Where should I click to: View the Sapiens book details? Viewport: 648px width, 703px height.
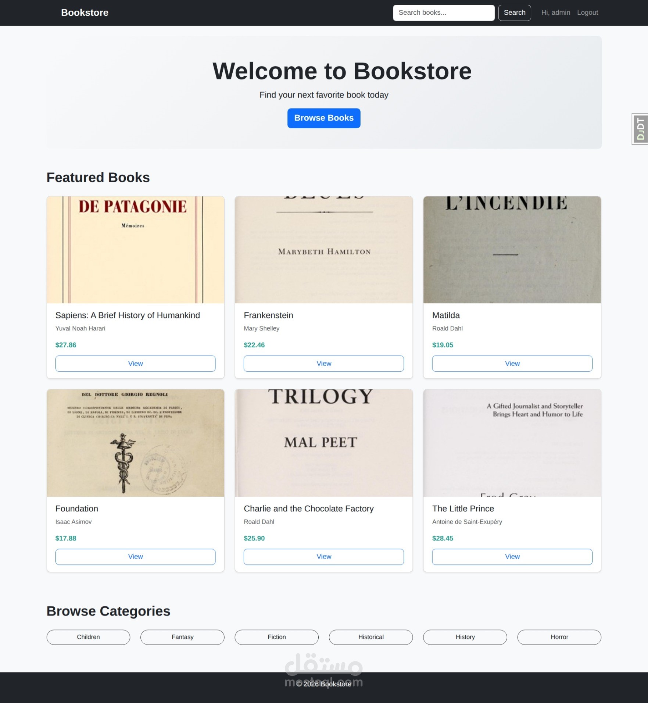tap(136, 363)
